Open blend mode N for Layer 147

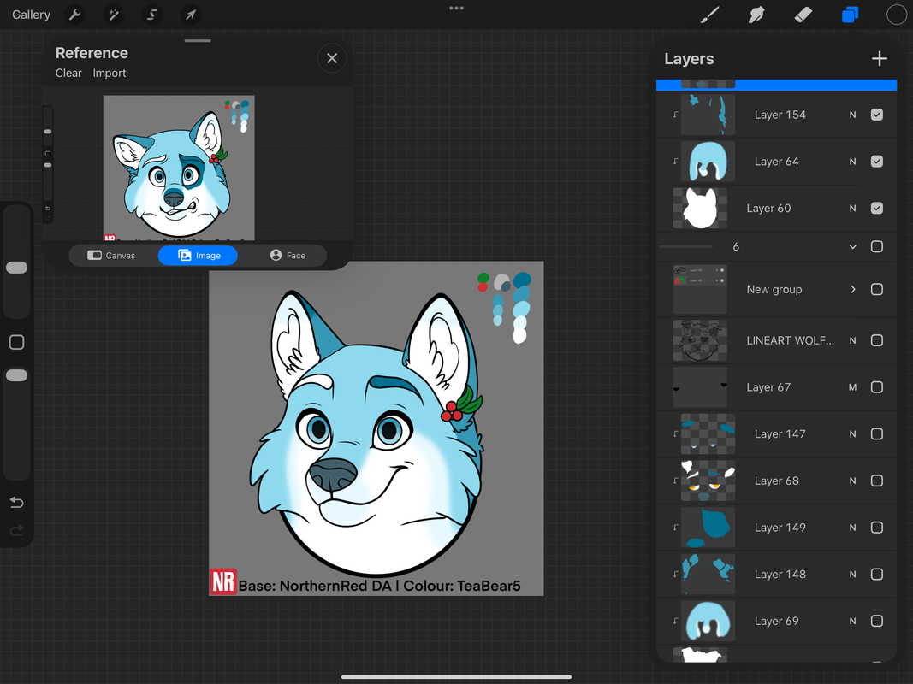pyautogui.click(x=852, y=433)
